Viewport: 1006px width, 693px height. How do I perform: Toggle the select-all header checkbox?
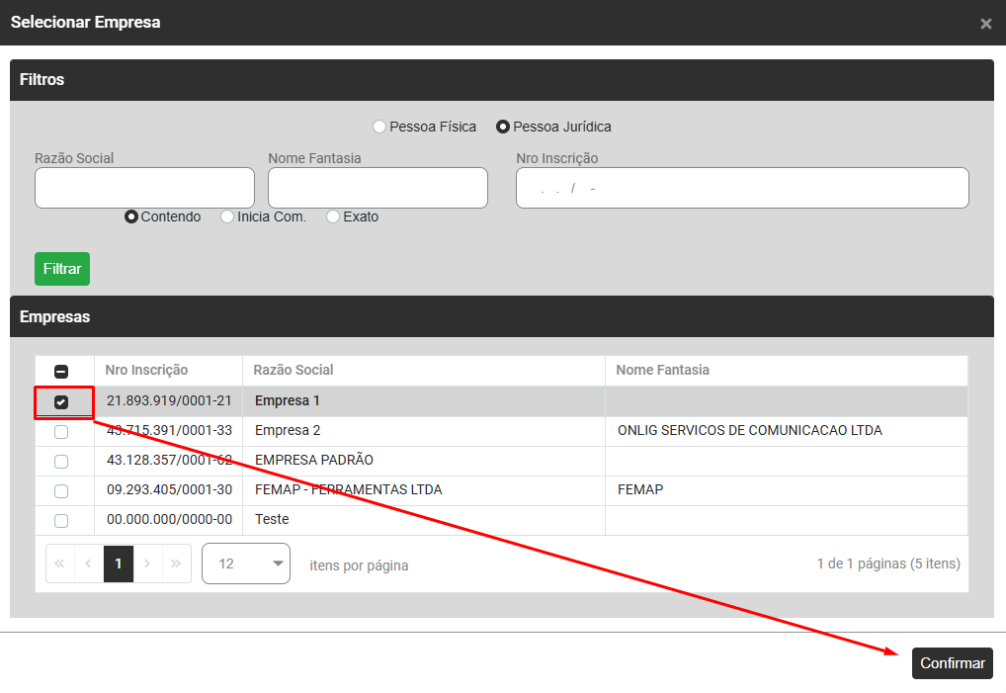[61, 372]
